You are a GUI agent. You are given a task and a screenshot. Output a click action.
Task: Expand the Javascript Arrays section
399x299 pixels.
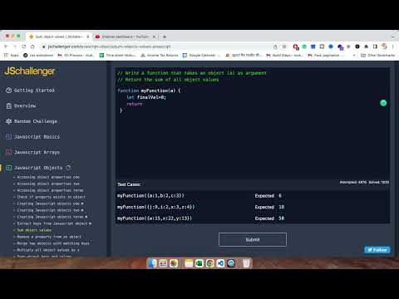click(x=37, y=152)
